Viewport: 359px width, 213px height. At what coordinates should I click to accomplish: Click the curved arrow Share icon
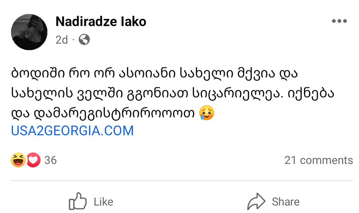click(256, 201)
